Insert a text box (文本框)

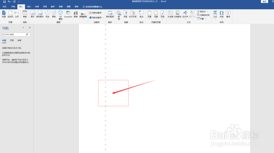click(170, 15)
